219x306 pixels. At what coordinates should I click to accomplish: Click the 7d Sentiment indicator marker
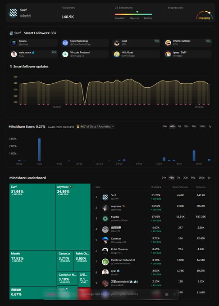click(137, 12)
